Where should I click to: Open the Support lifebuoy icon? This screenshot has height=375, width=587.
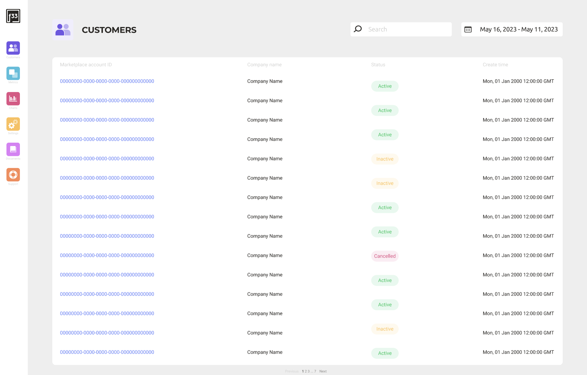(x=13, y=175)
